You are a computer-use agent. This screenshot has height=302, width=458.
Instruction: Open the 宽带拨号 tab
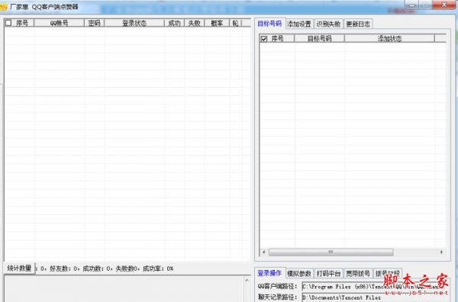point(358,274)
